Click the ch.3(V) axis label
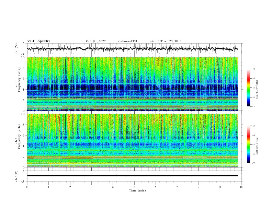Viewport: 272px width, 210px height. [16, 176]
